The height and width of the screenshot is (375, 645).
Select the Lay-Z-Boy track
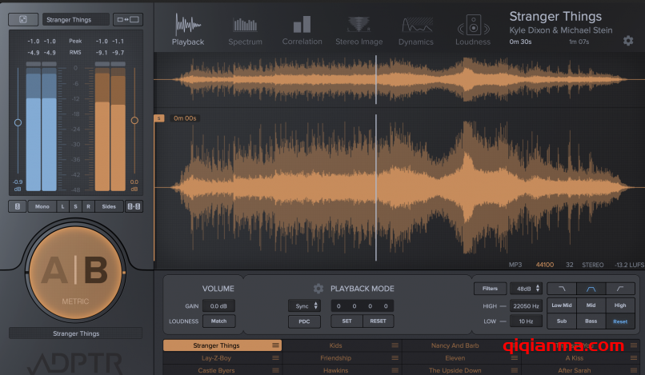point(222,358)
